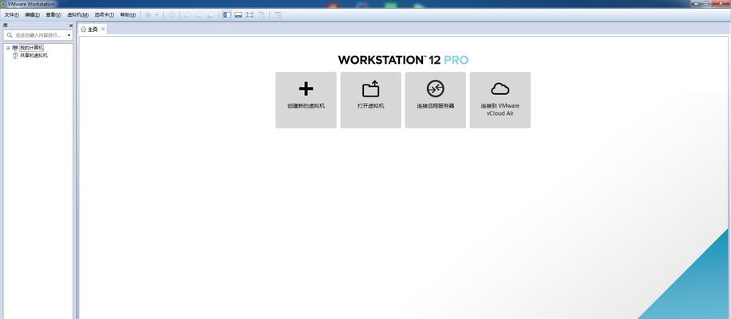
Task: Click the take snapshot toolbar icon
Action: point(188,15)
